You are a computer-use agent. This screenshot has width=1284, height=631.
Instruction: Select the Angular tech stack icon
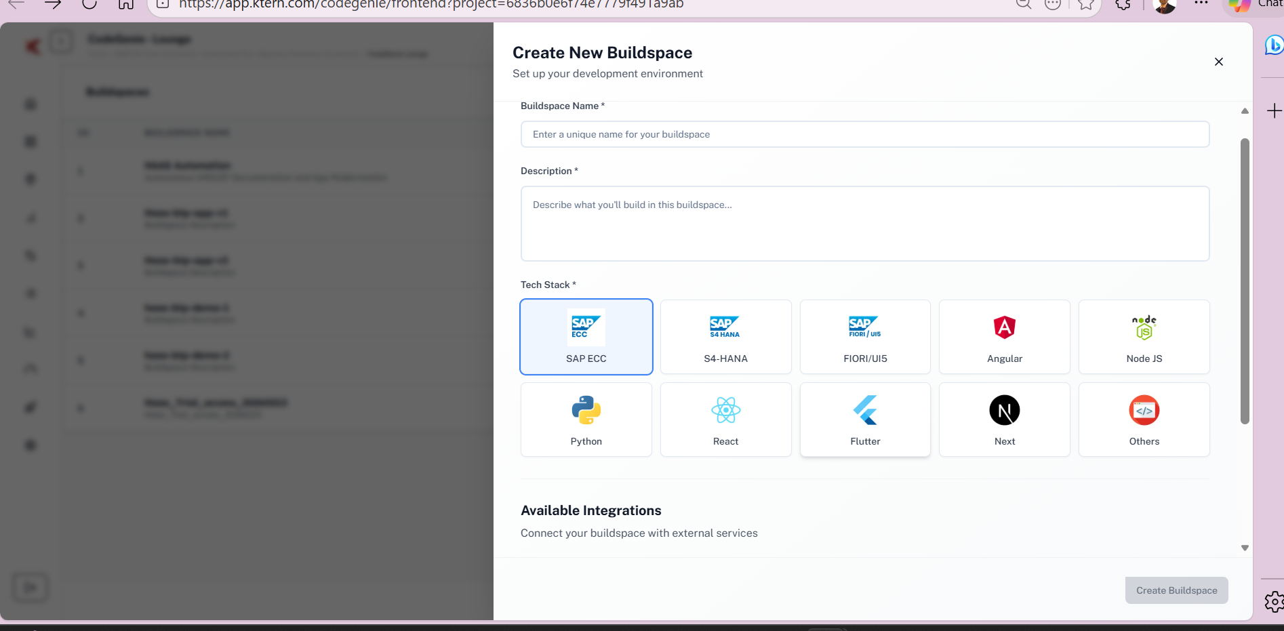pos(1004,327)
